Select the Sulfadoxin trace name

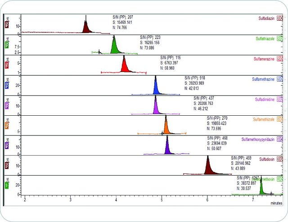point(267,159)
